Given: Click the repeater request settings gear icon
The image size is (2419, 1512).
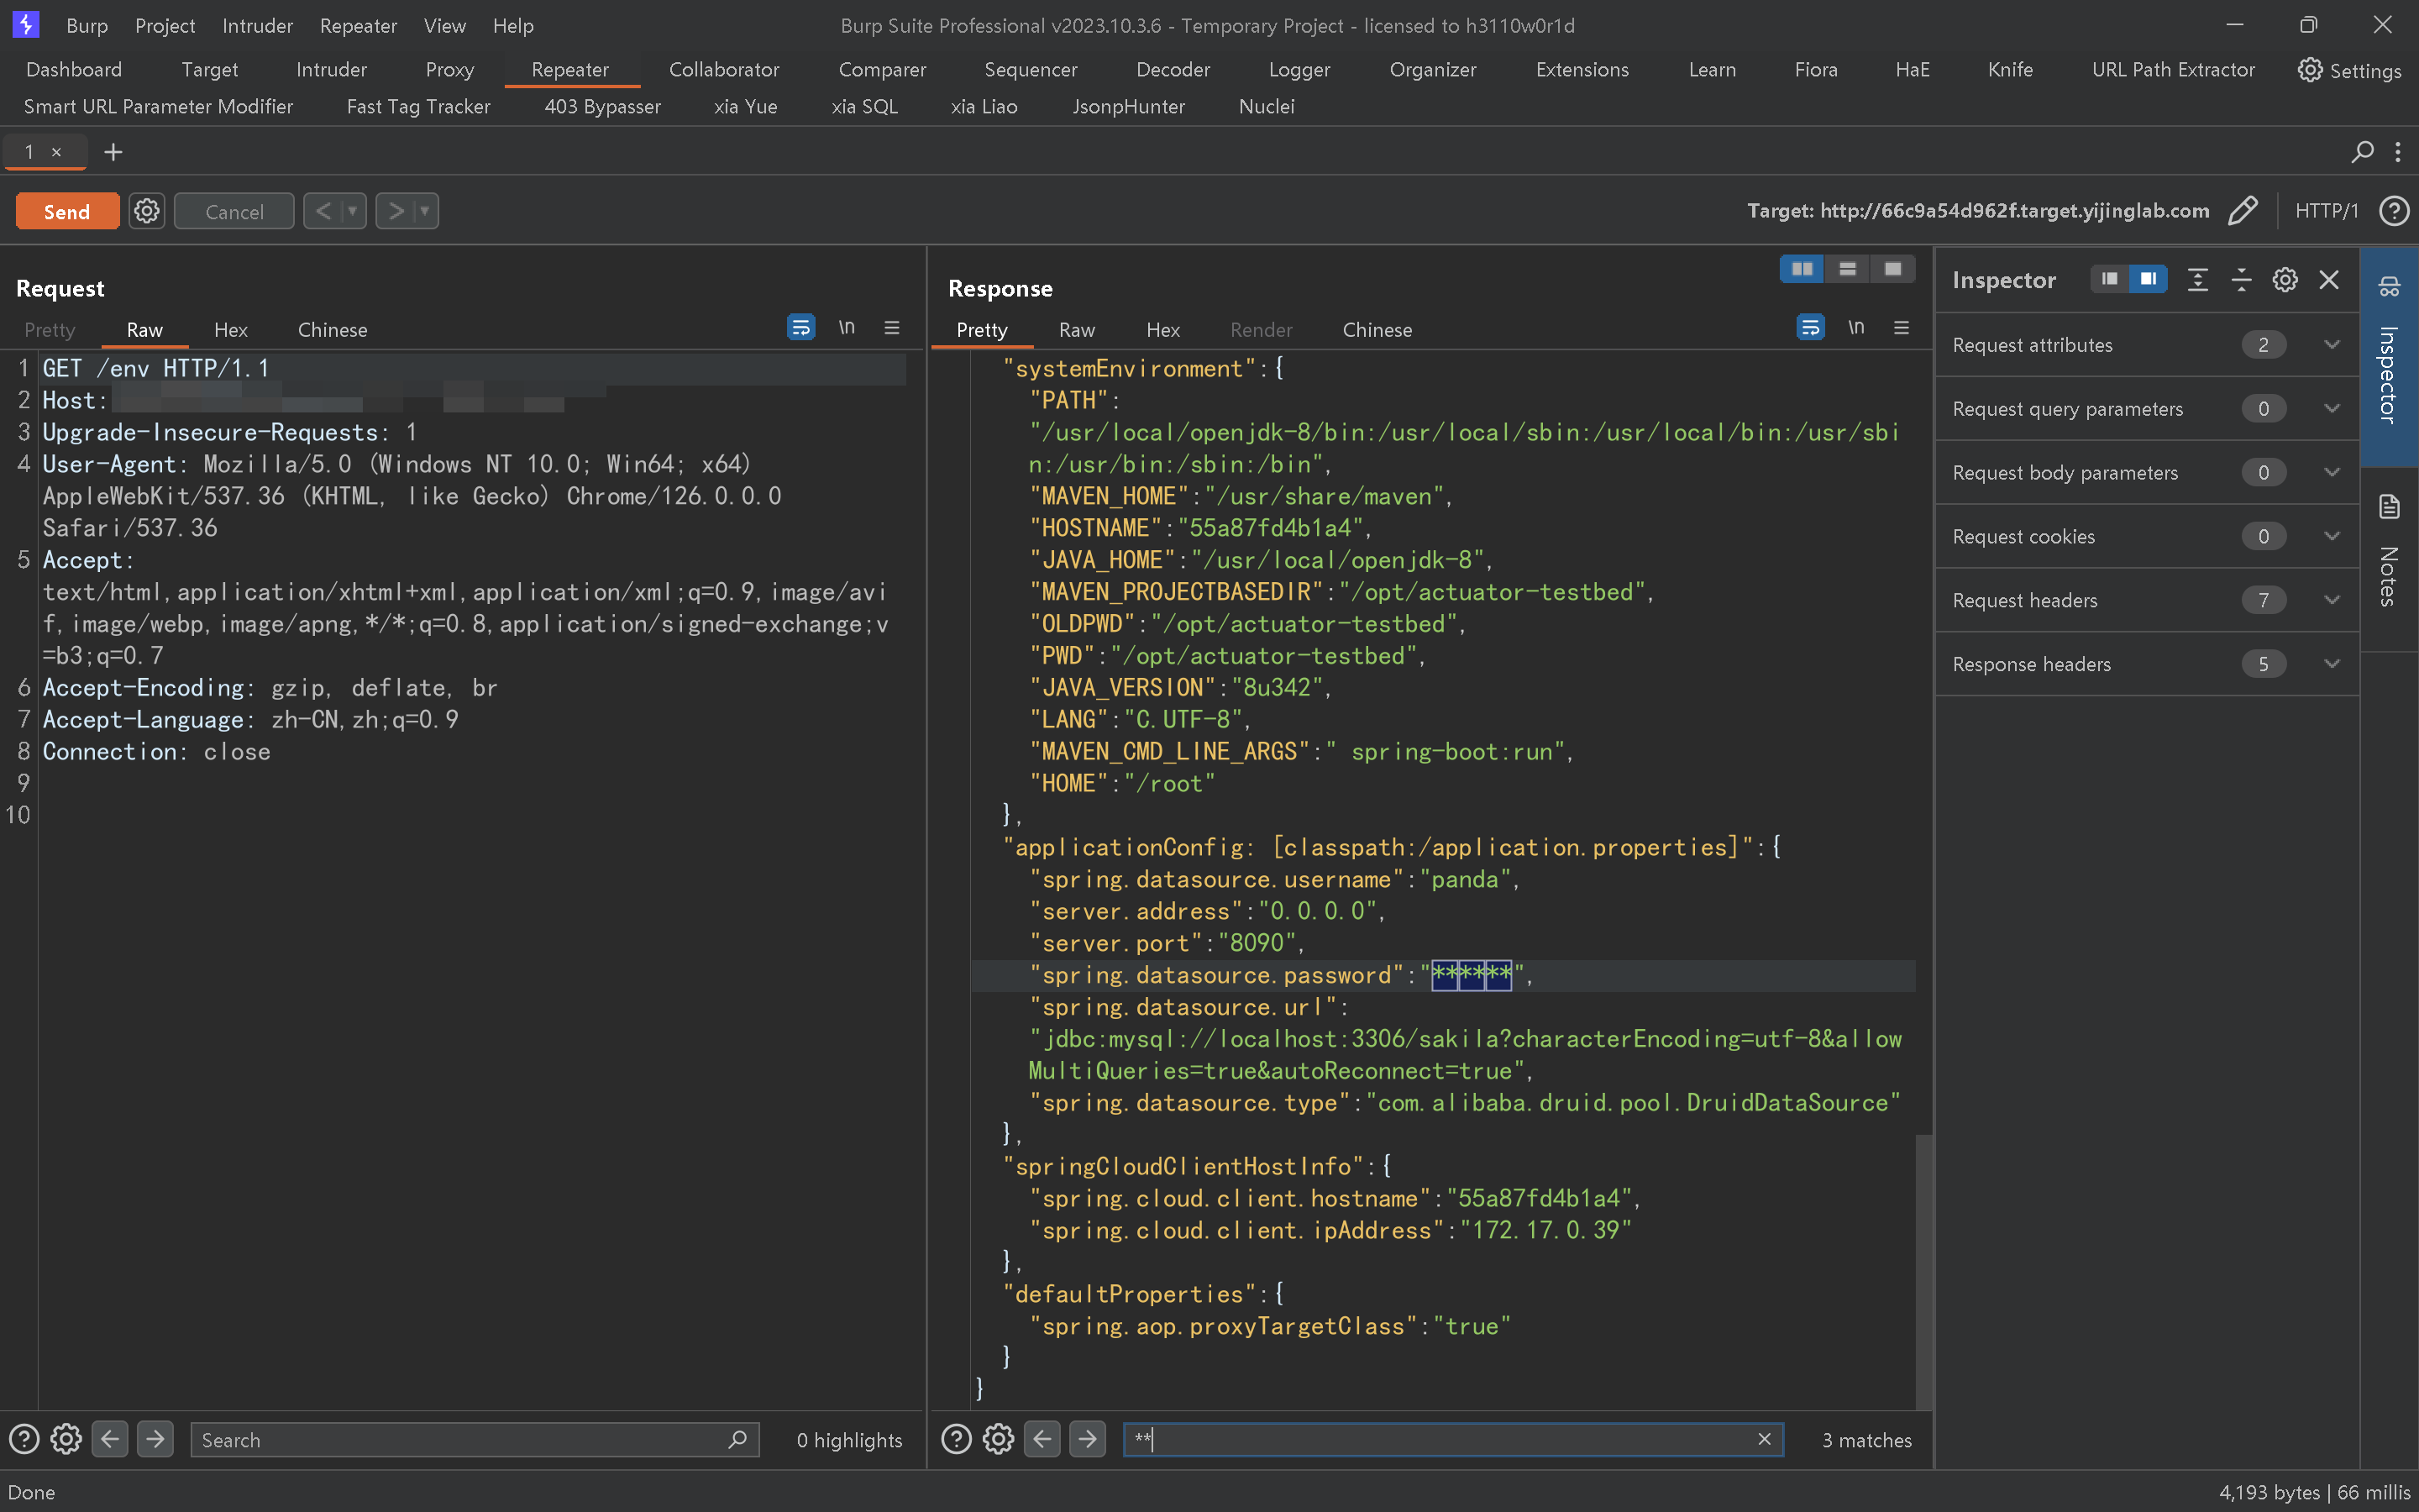Looking at the screenshot, I should tap(147, 211).
